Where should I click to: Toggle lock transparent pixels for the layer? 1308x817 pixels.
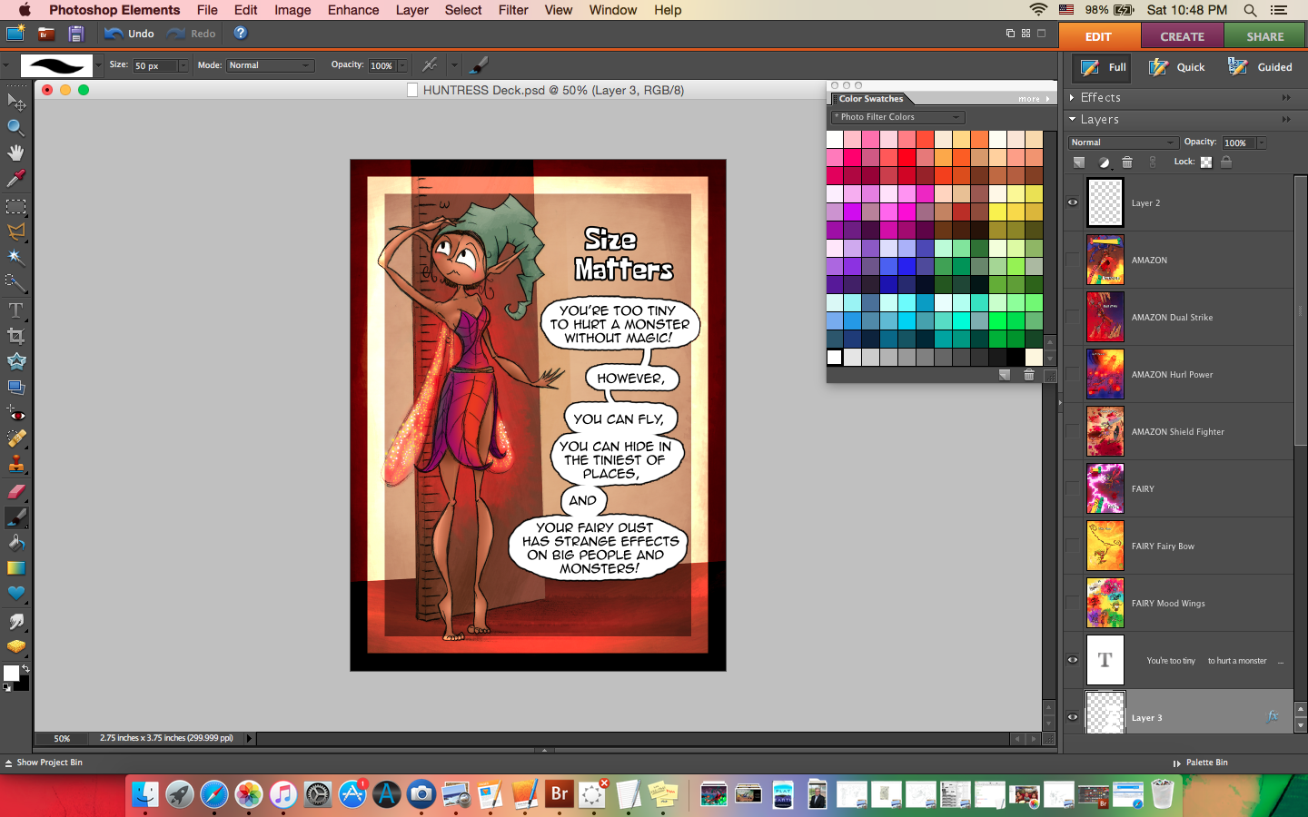(x=1206, y=162)
